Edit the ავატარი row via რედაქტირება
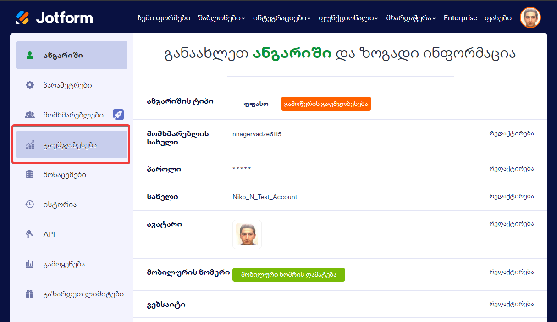The width and height of the screenshot is (557, 322). click(512, 224)
